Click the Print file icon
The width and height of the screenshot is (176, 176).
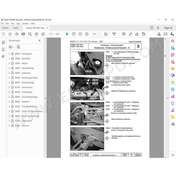[x=23, y=34]
